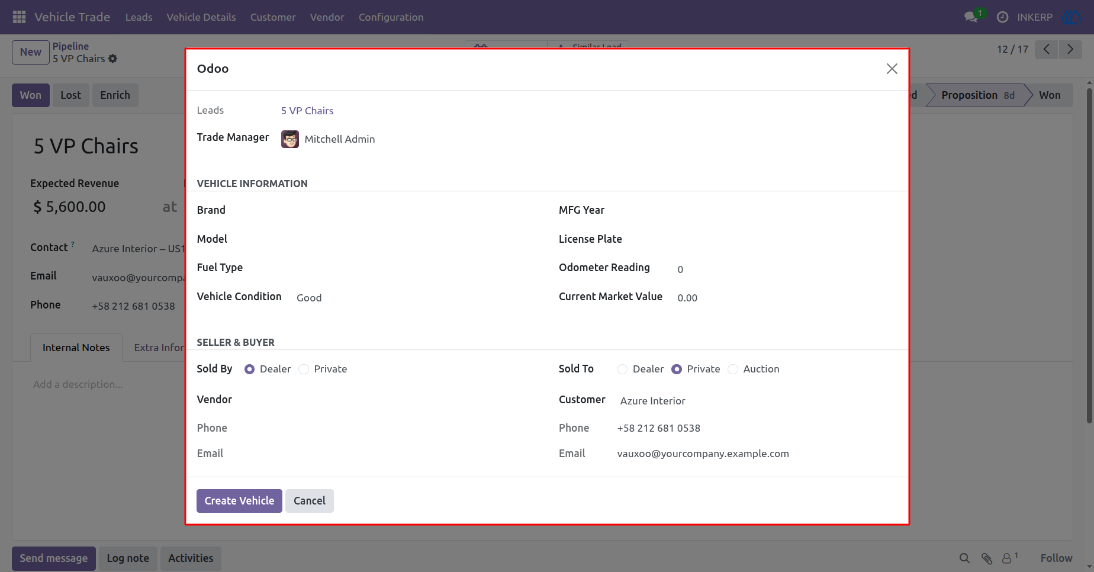Search messages with the magnifier icon

click(964, 558)
